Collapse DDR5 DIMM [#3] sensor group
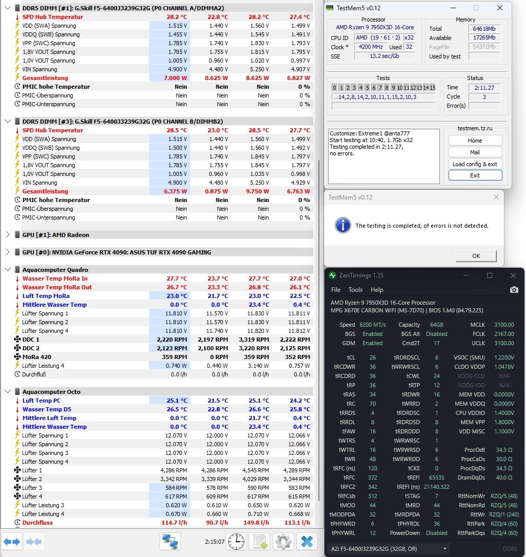526x557 pixels. [8, 121]
